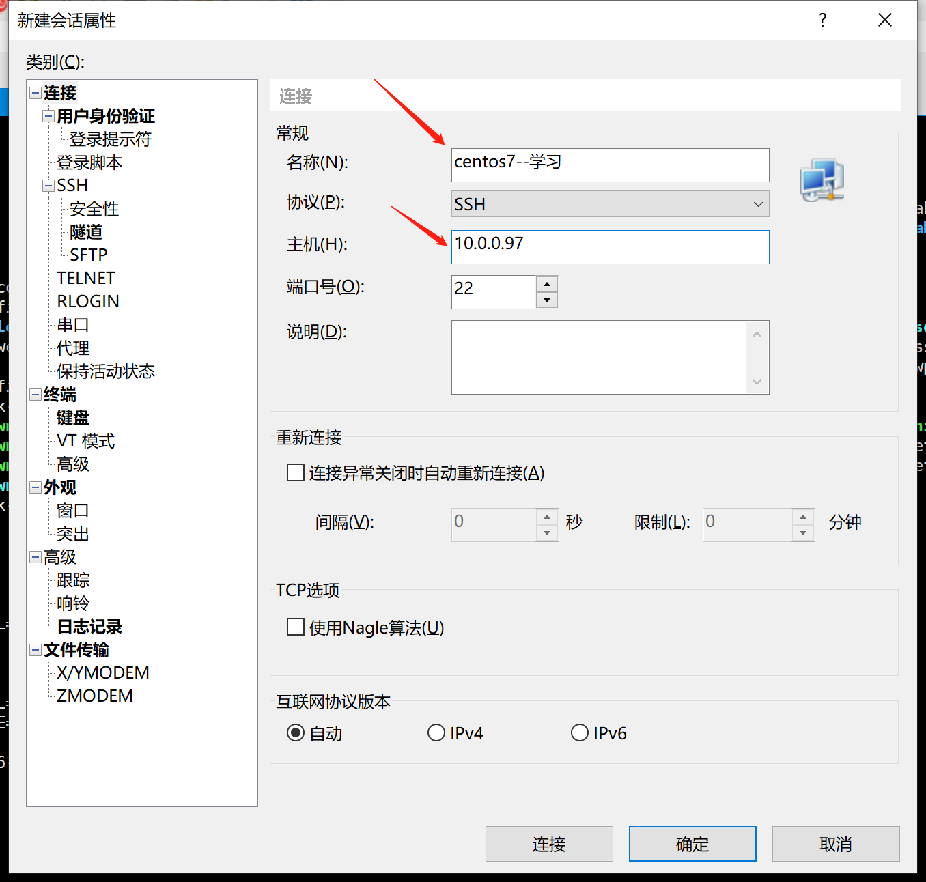Screen dimensions: 926x882
Task: Select the IPv4 radio button
Action: (436, 732)
